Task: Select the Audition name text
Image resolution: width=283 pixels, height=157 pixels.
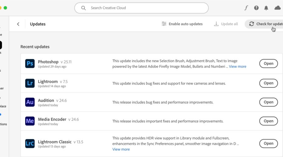Action: 46,100
